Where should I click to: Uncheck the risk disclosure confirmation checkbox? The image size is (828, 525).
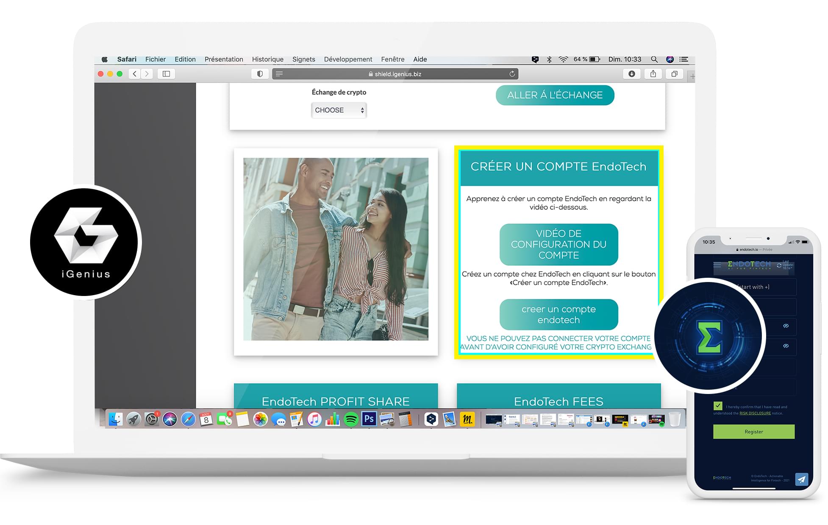718,406
